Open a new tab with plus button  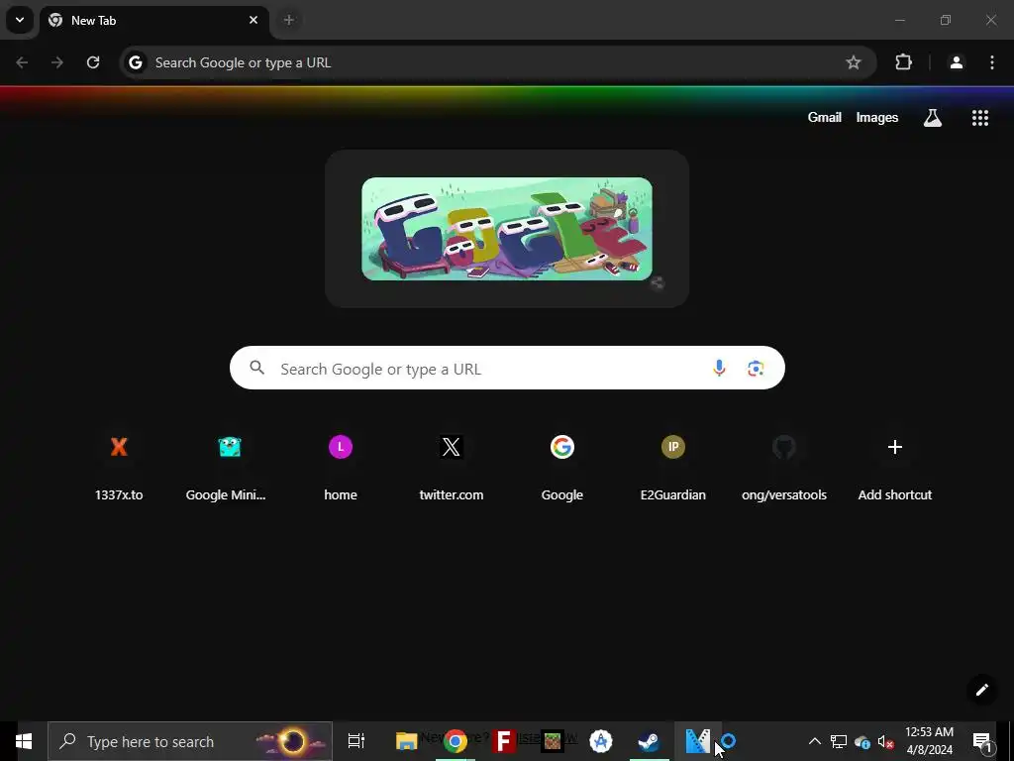[289, 20]
